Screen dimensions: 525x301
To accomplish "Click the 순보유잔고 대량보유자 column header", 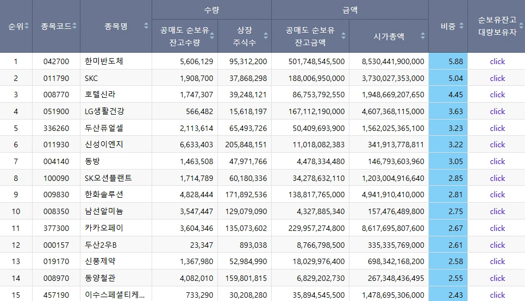I will coord(496,26).
